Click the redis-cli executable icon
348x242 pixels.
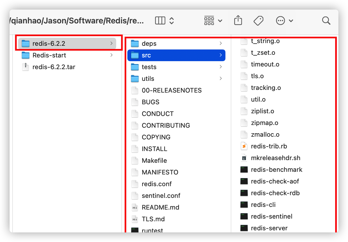(x=244, y=205)
